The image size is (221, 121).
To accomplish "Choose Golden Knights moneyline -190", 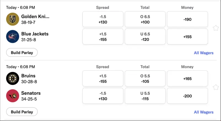I will (187, 19).
